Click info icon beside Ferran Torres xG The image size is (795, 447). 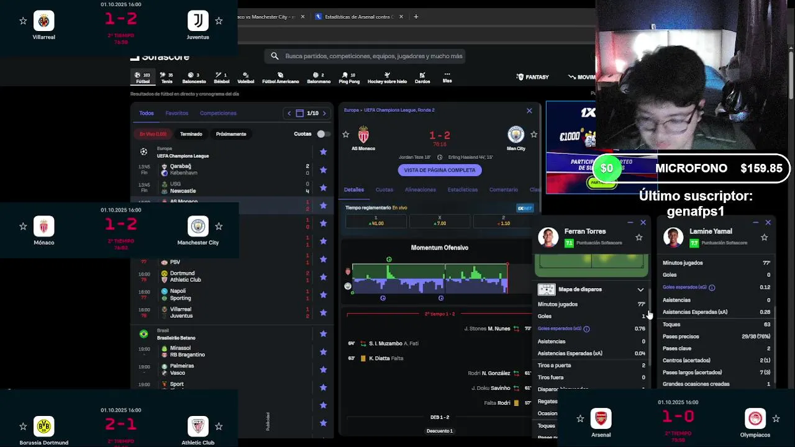pyautogui.click(x=586, y=328)
